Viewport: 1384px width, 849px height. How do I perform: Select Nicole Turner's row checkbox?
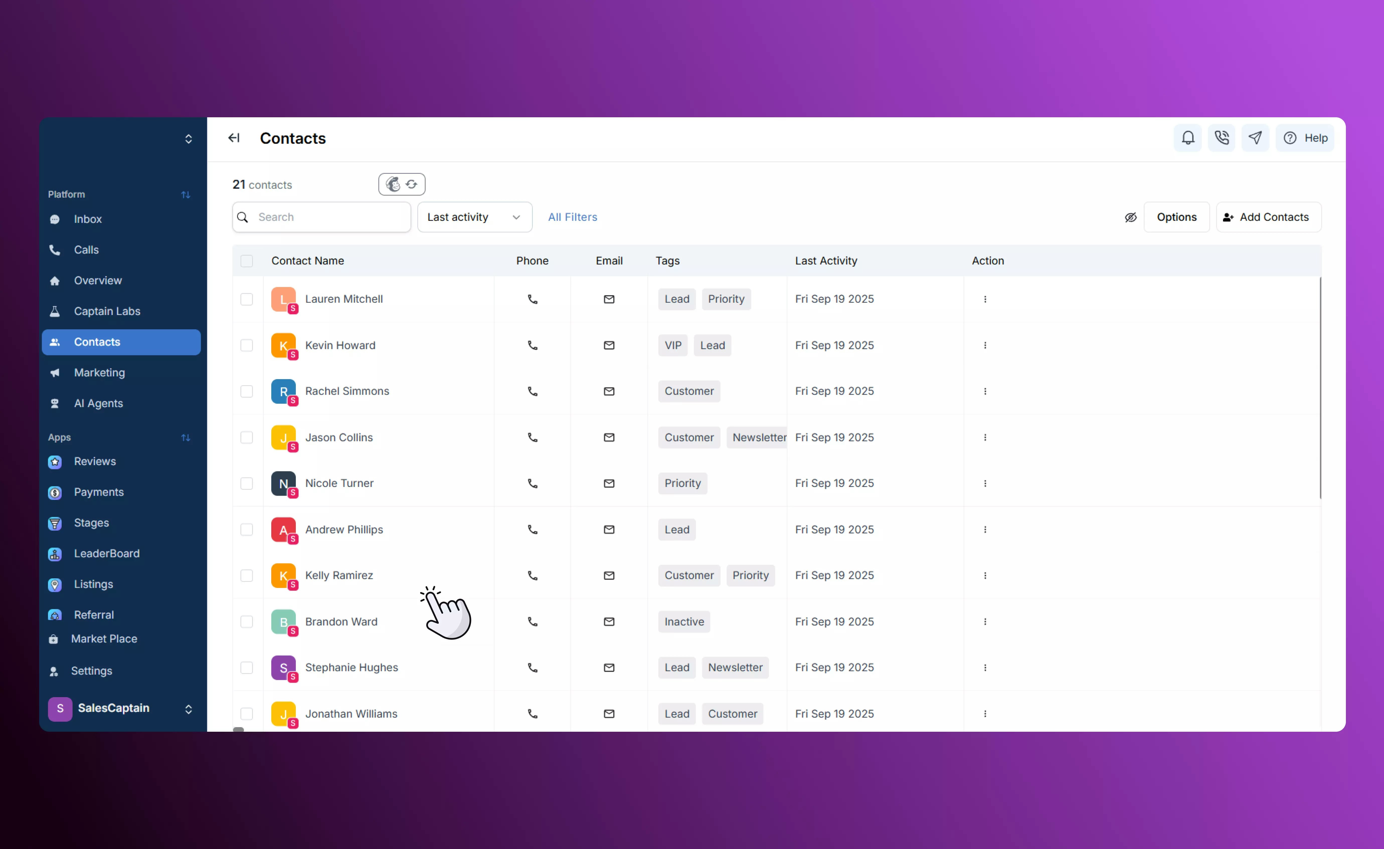tap(246, 483)
